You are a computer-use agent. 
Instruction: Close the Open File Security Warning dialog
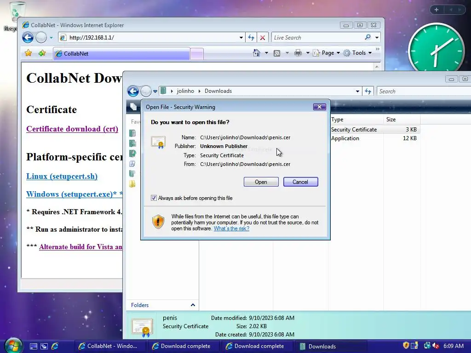[x=319, y=107]
